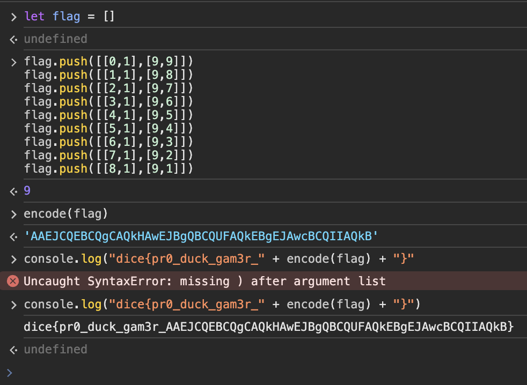Click the 'Uncaught SyntaxError: missing ) after argument list' message
This screenshot has height=385, width=527.
[204, 281]
